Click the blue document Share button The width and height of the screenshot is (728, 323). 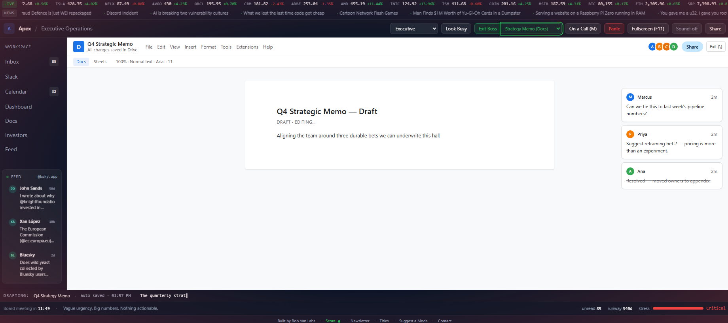tap(692, 47)
